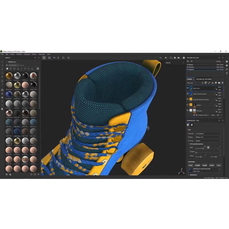Open the Viewport menu
The height and width of the screenshot is (229, 229).
(x=27, y=54)
